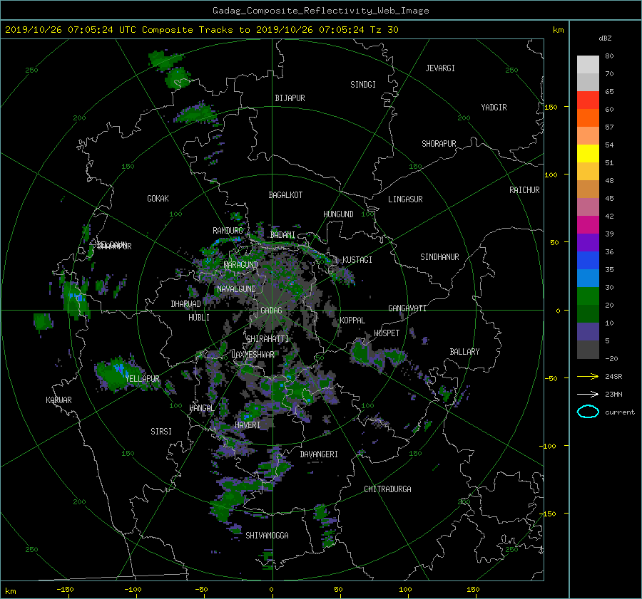Screen dimensions: 642x599
Task: Click the NARAGUND city label
Action: pos(241,265)
